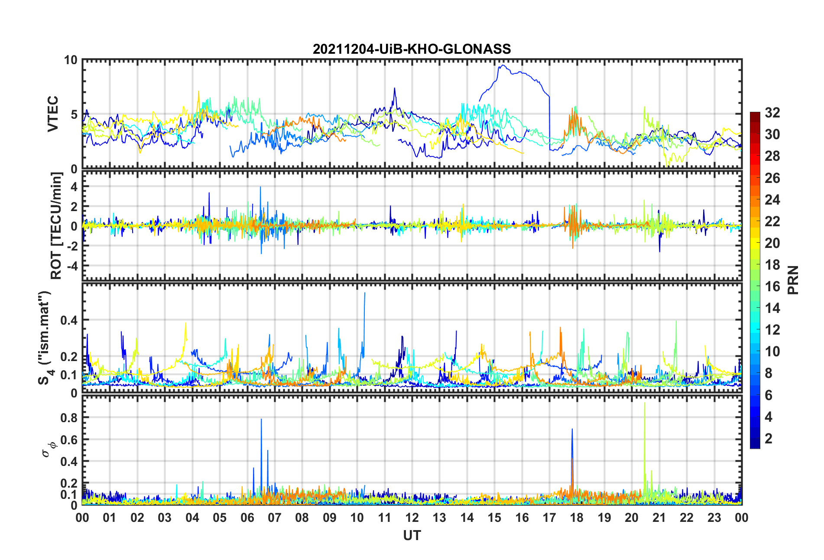Screen dimensions: 824x560
Task: Click the UT x-axis label
Action: (x=412, y=536)
